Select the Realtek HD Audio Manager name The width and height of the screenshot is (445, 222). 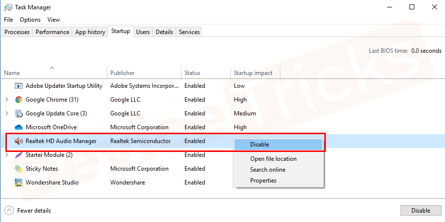point(61,141)
